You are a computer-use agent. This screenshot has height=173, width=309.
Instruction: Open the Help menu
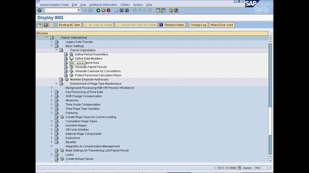click(149, 5)
